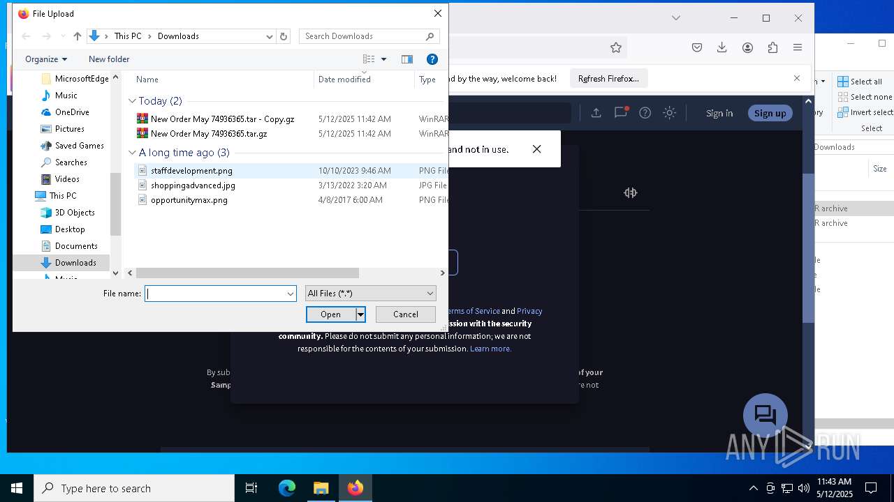Open Firefox account icon
The height and width of the screenshot is (502, 894).
[747, 47]
